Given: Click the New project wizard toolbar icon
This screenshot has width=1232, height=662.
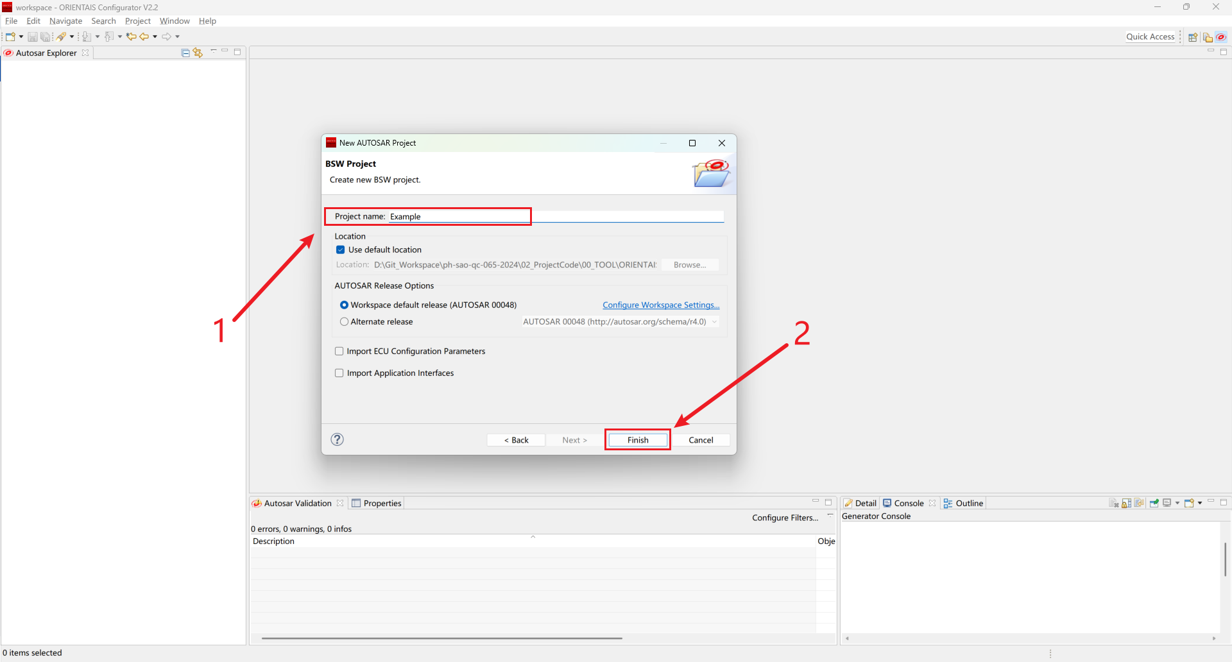Looking at the screenshot, I should (x=10, y=37).
